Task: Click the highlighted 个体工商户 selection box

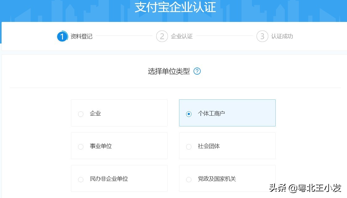Action: pos(227,113)
